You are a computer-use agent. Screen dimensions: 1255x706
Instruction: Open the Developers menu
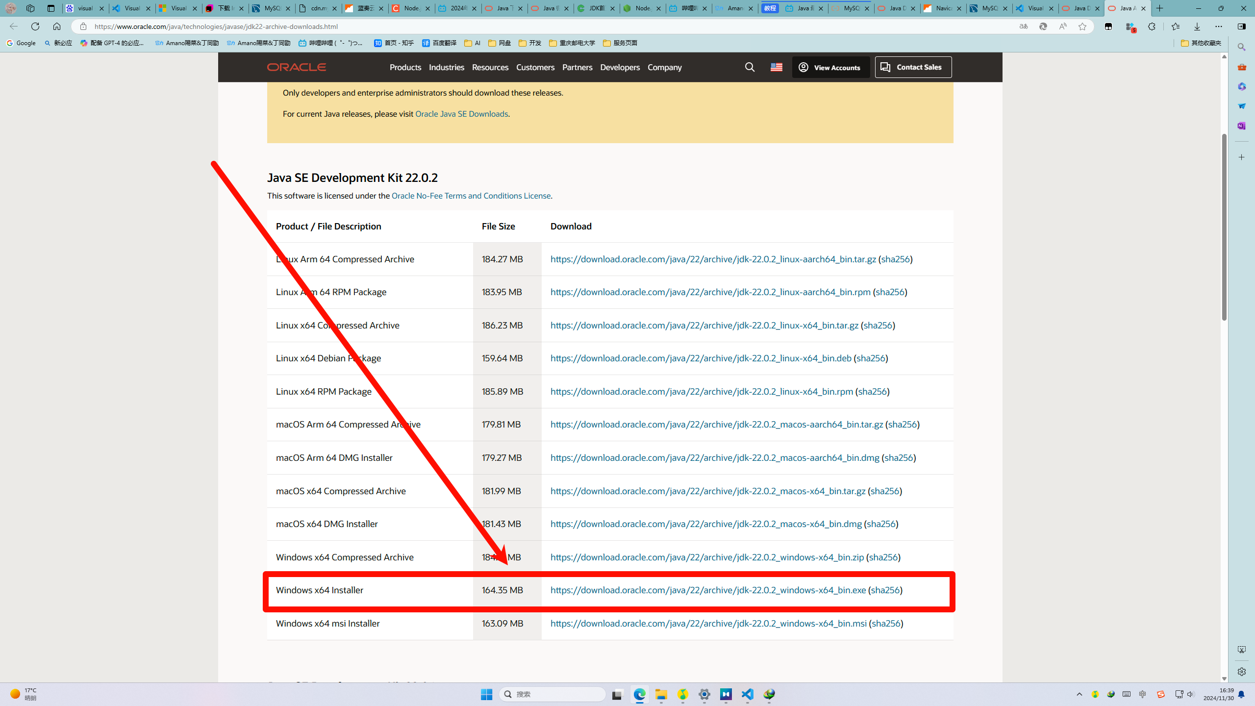620,67
